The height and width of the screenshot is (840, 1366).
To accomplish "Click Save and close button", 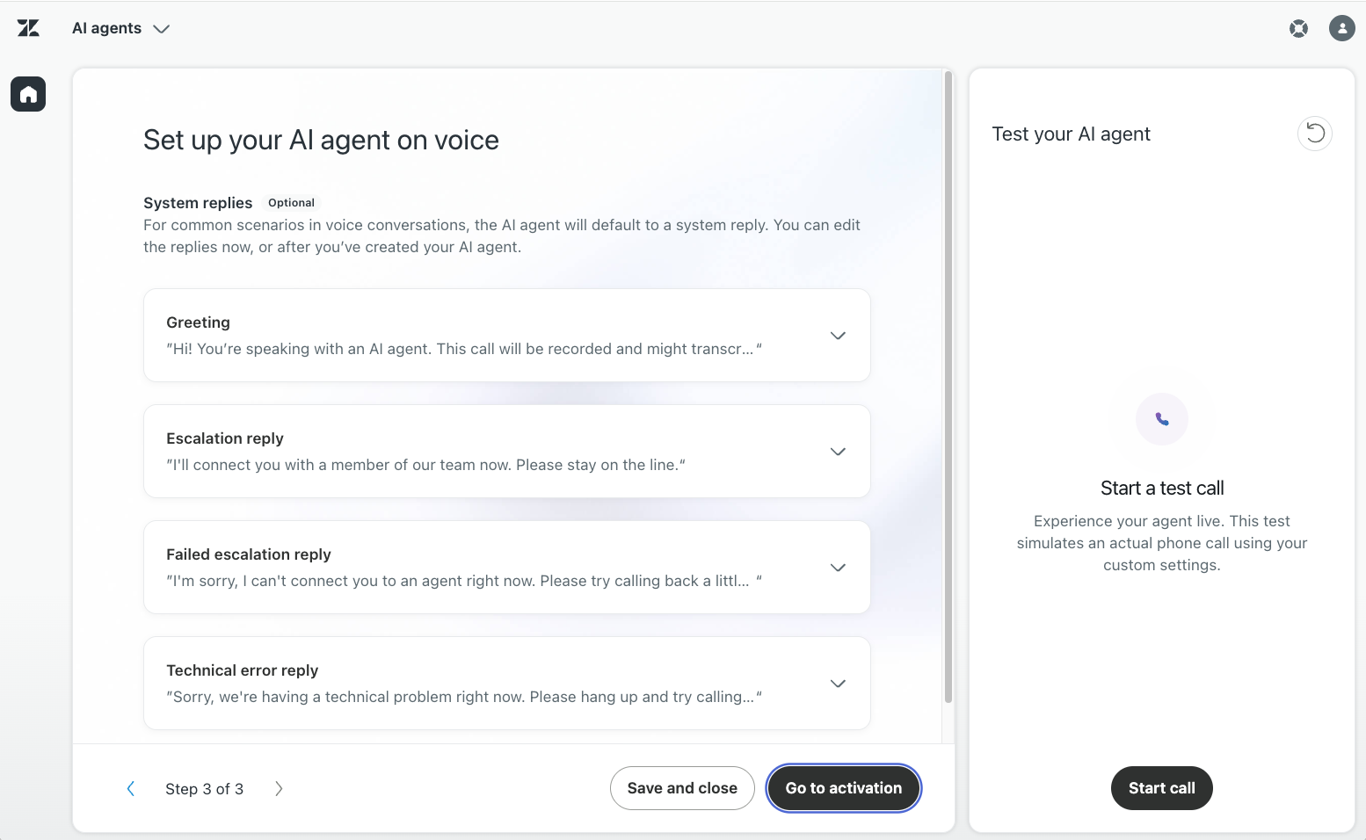I will 682,788.
